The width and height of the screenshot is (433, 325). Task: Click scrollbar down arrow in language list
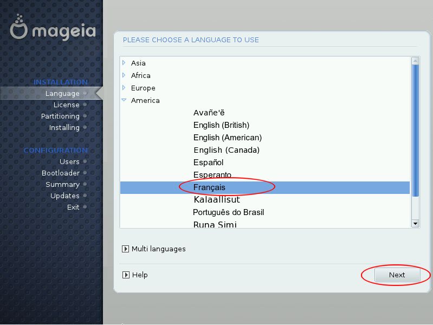pos(415,224)
